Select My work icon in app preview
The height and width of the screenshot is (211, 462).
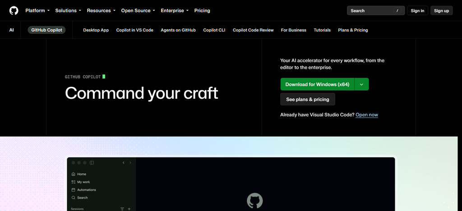tap(74, 182)
